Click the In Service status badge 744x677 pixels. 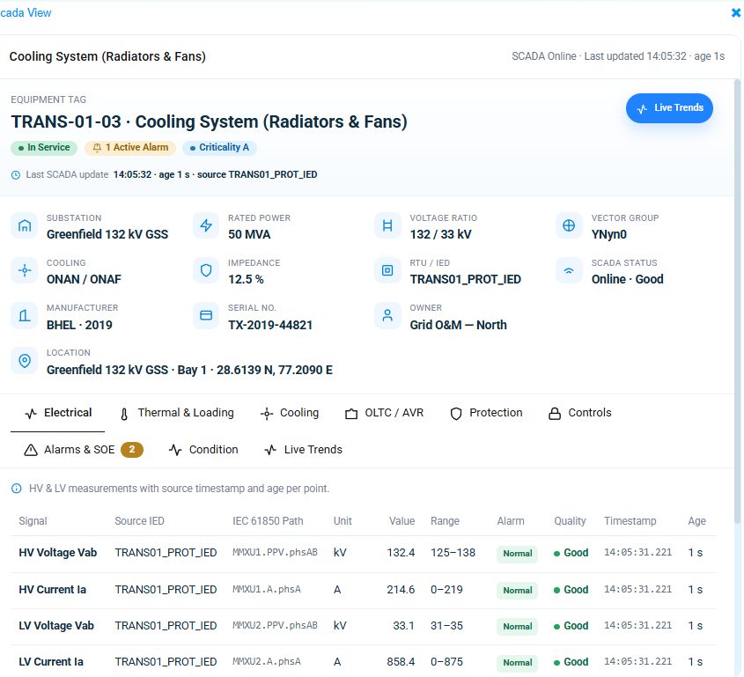(x=44, y=148)
